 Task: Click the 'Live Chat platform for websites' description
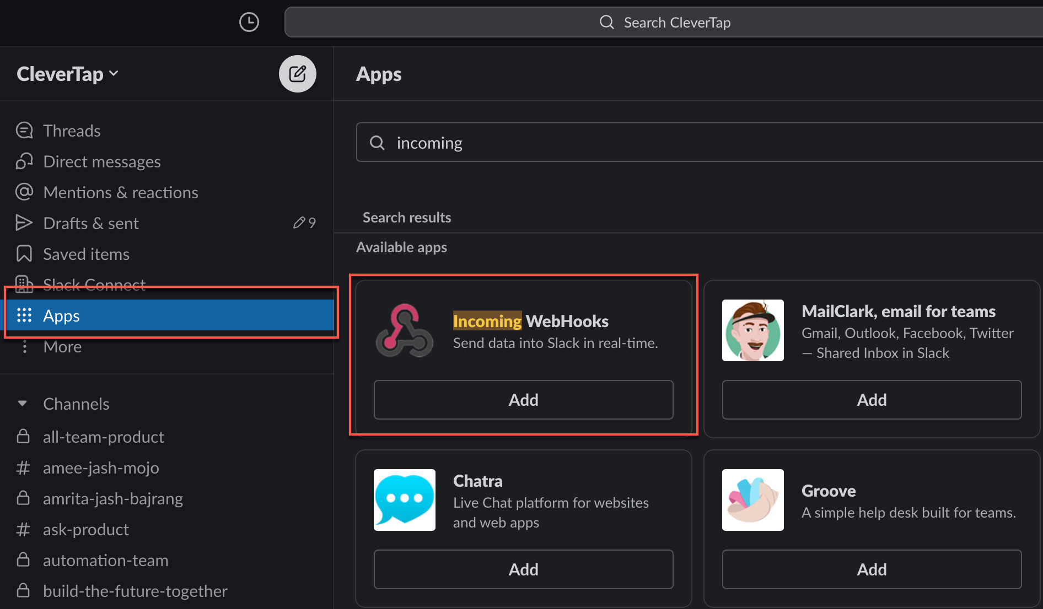(551, 513)
